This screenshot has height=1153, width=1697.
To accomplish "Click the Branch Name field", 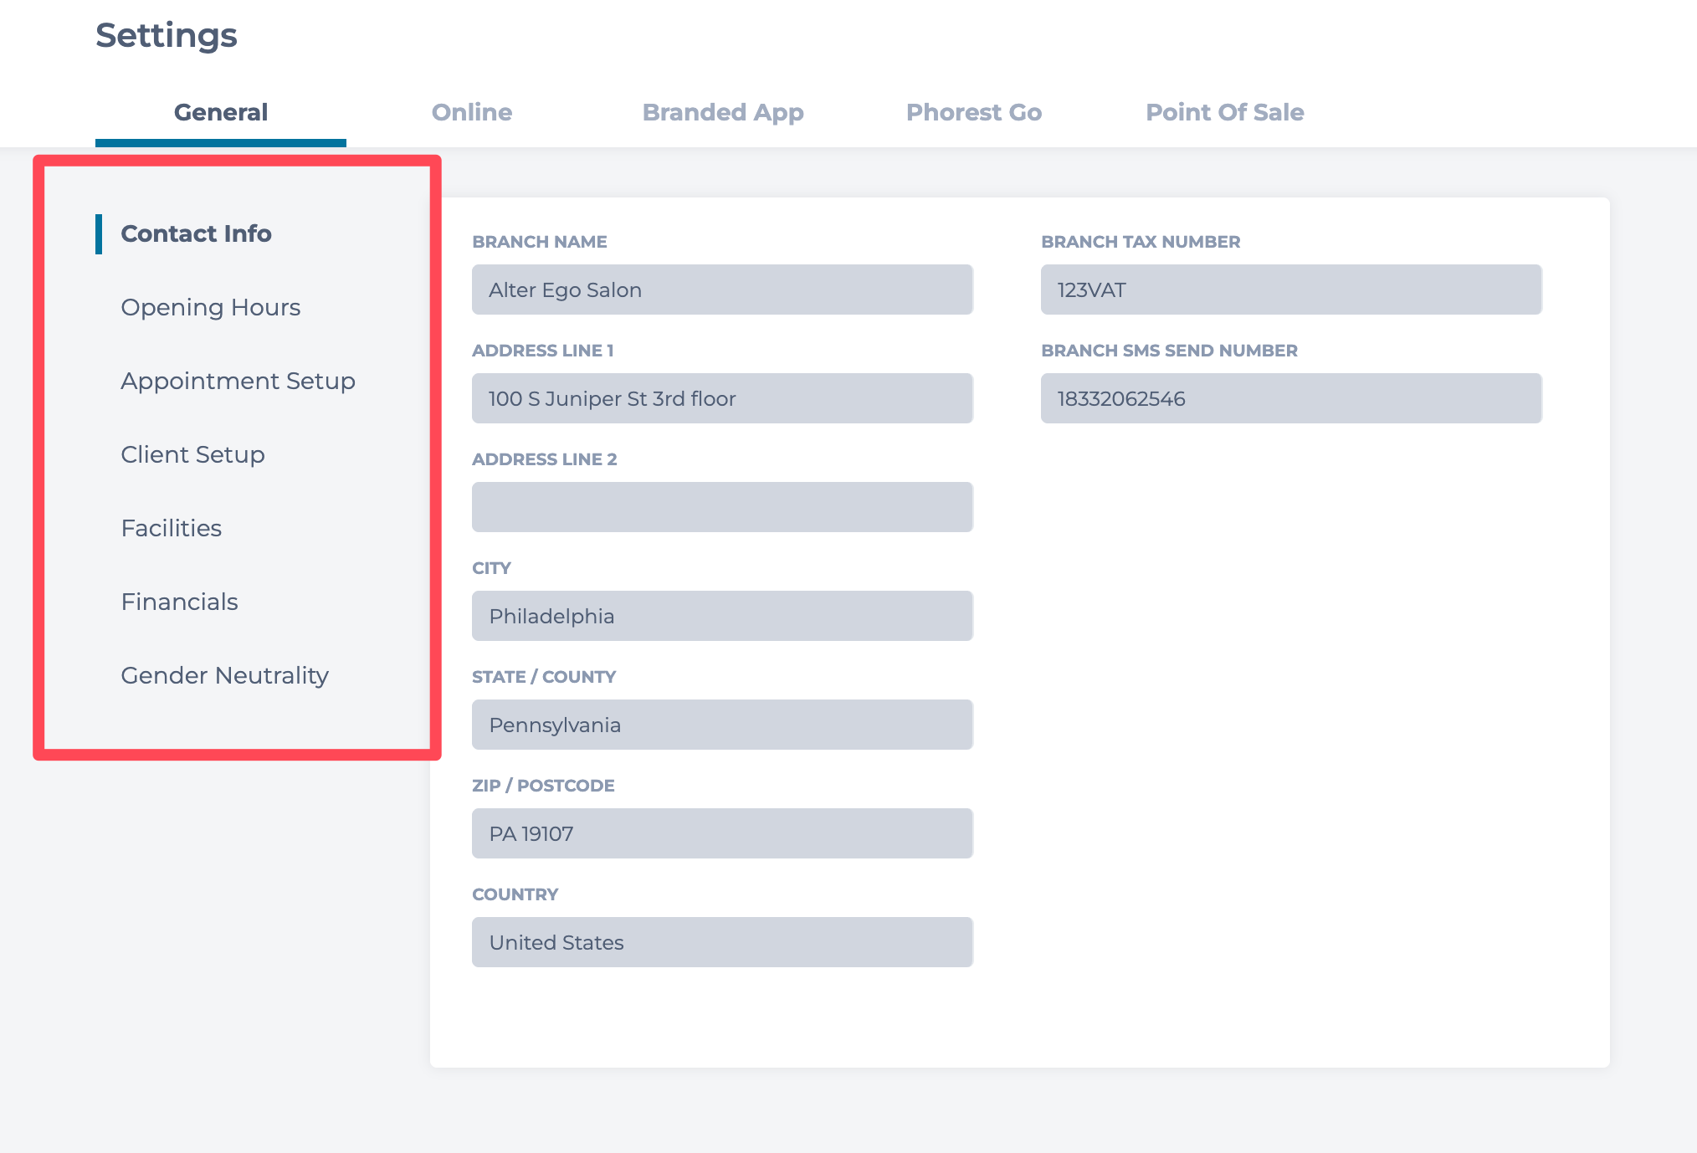I will (x=721, y=290).
